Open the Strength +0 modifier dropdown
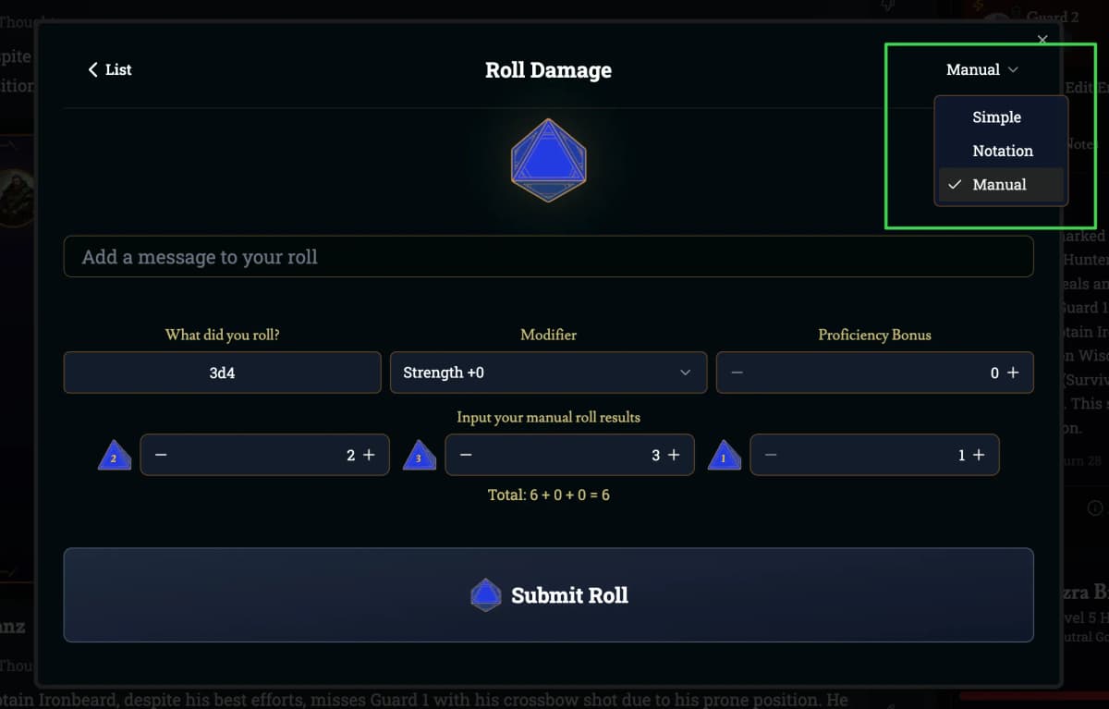This screenshot has width=1109, height=709. click(548, 373)
